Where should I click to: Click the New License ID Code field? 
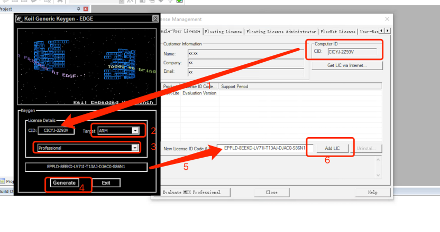[x=265, y=148]
